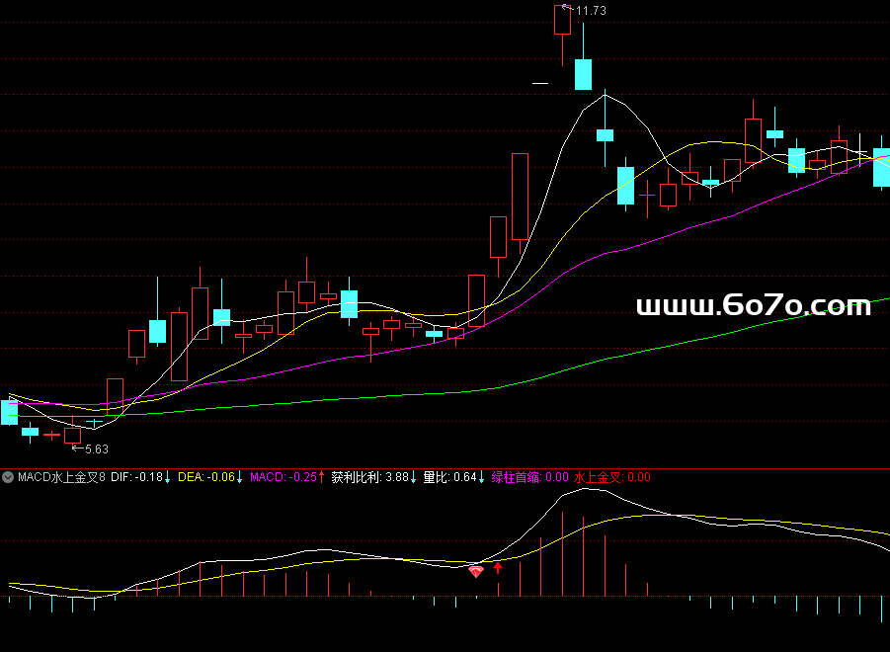Click the 11.73 highest price label
Screen dimensions: 890x652
pyautogui.click(x=591, y=11)
